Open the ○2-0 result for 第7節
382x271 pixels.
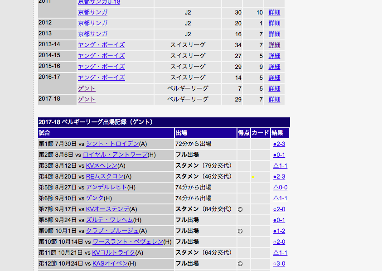coord(279,209)
